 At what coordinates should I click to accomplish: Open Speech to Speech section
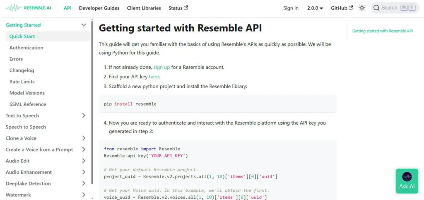pyautogui.click(x=26, y=127)
